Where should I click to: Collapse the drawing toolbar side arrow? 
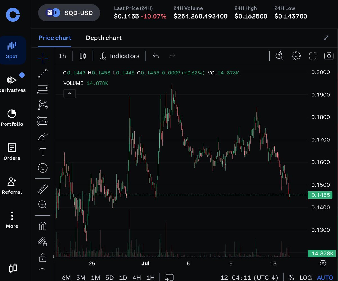point(53,257)
